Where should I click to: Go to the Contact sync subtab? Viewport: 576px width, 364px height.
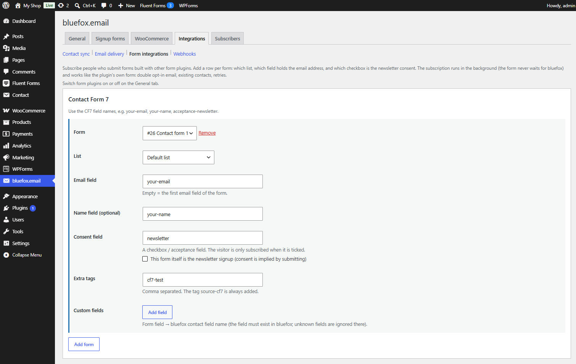(x=76, y=54)
